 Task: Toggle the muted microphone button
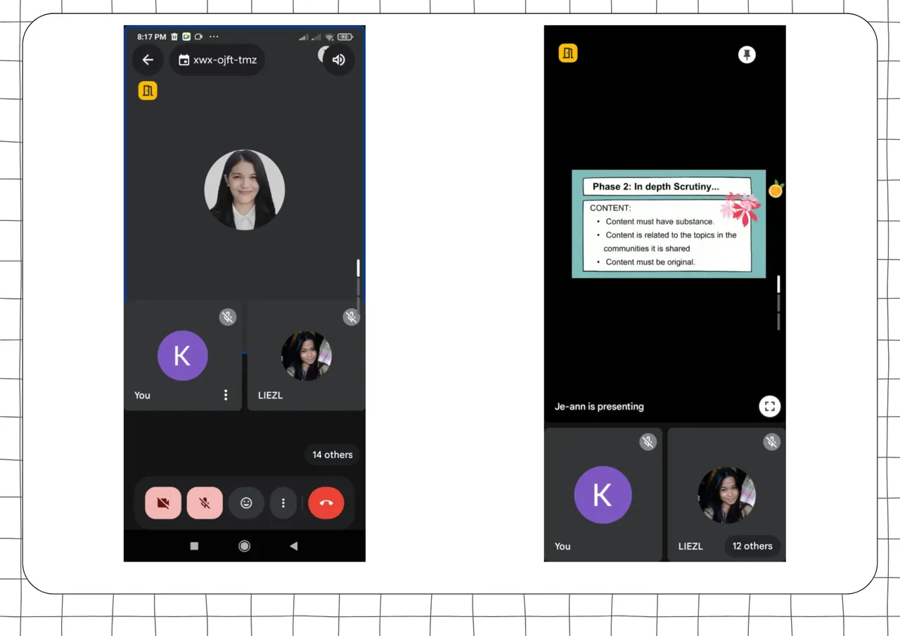click(205, 503)
